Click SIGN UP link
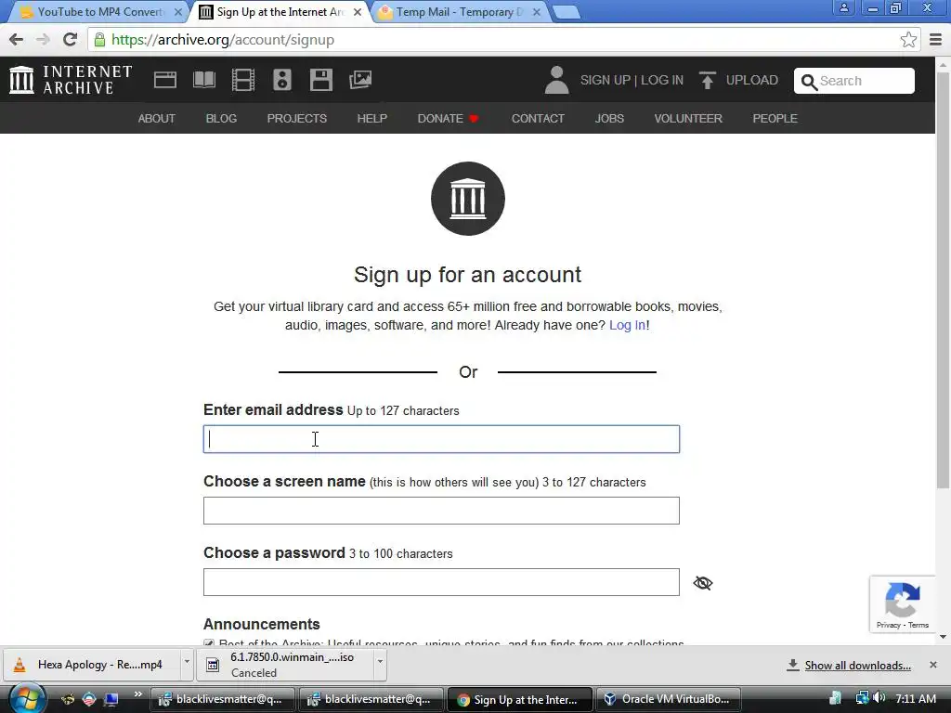The image size is (951, 713). point(606,80)
